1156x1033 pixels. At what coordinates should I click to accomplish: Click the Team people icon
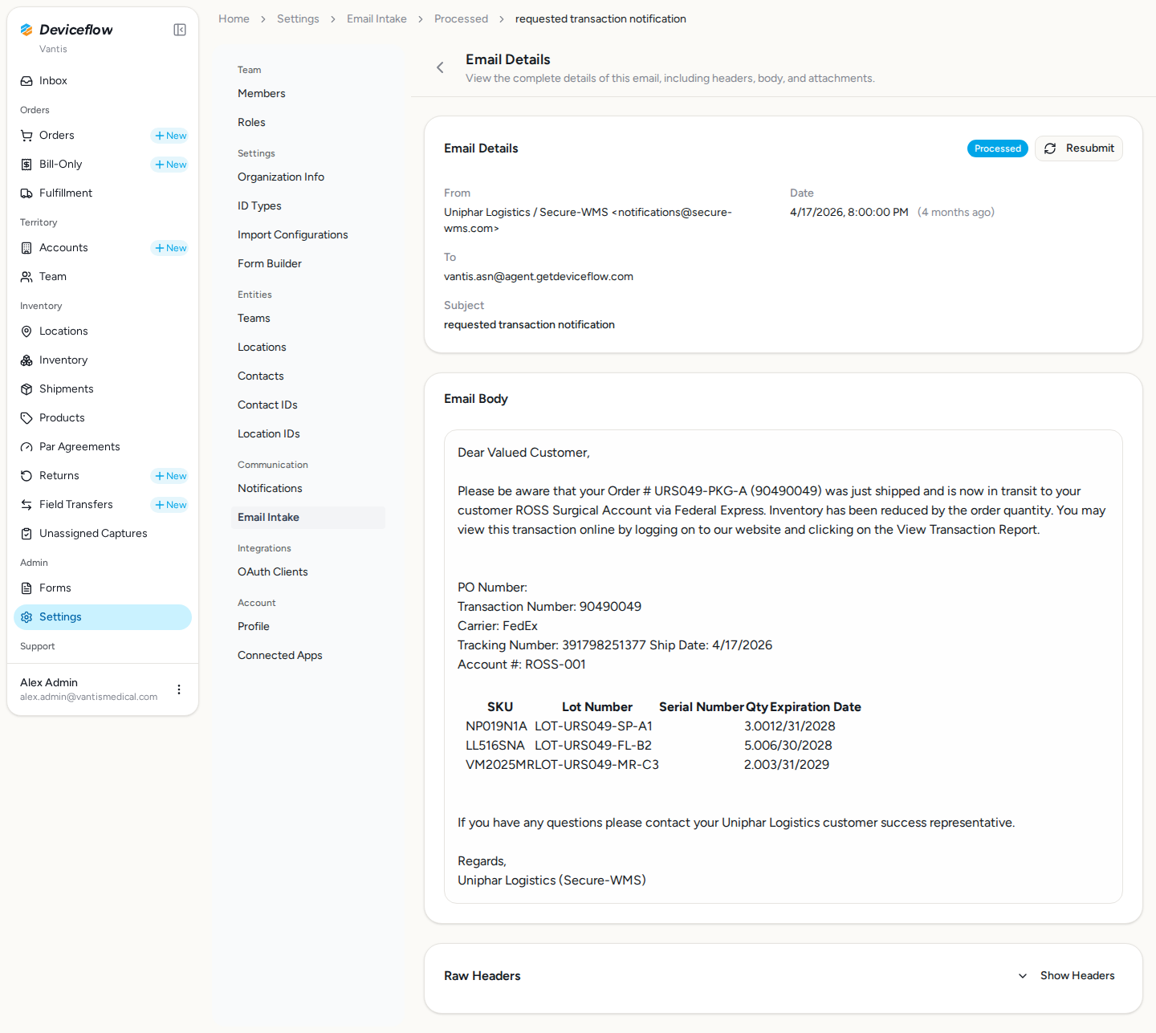coord(26,277)
